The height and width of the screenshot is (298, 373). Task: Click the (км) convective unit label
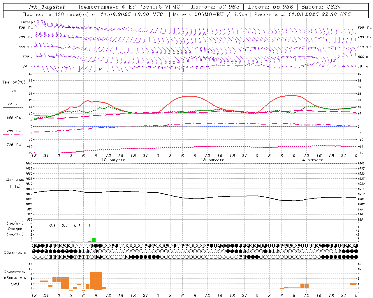point(15,283)
